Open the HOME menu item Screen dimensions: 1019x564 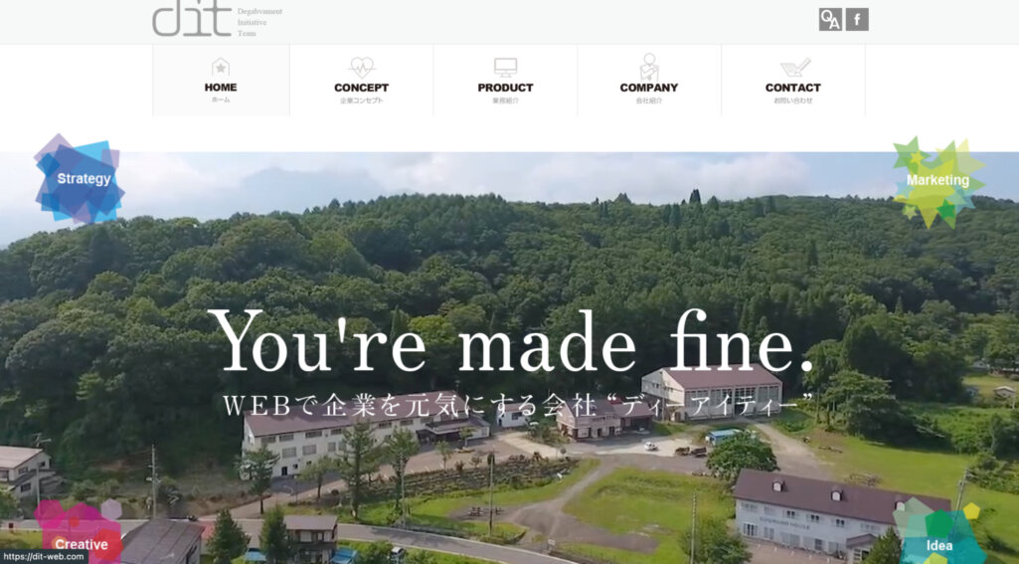221,80
